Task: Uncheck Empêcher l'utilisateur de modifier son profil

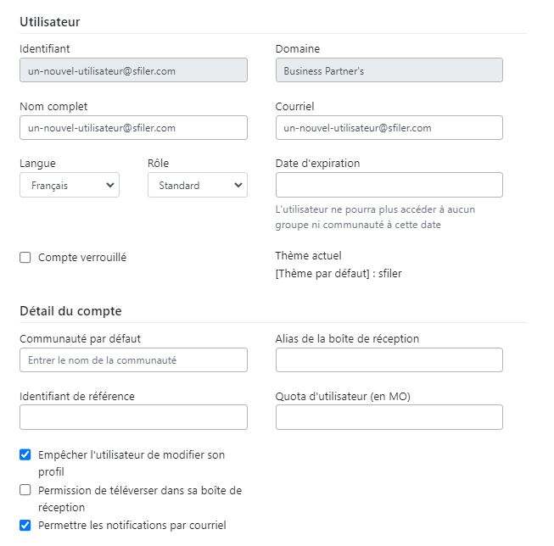Action: click(25, 454)
